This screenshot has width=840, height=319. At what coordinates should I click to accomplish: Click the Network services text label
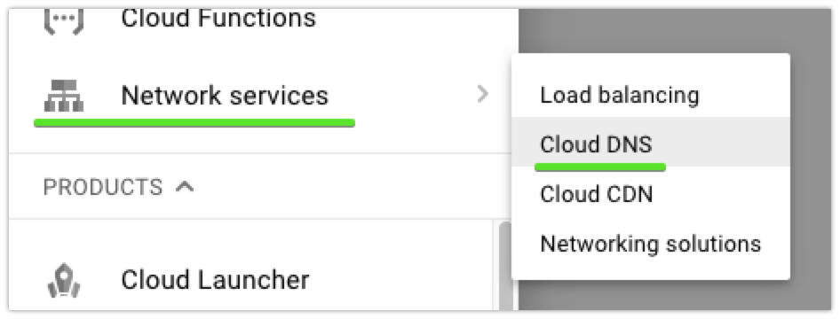(x=225, y=96)
